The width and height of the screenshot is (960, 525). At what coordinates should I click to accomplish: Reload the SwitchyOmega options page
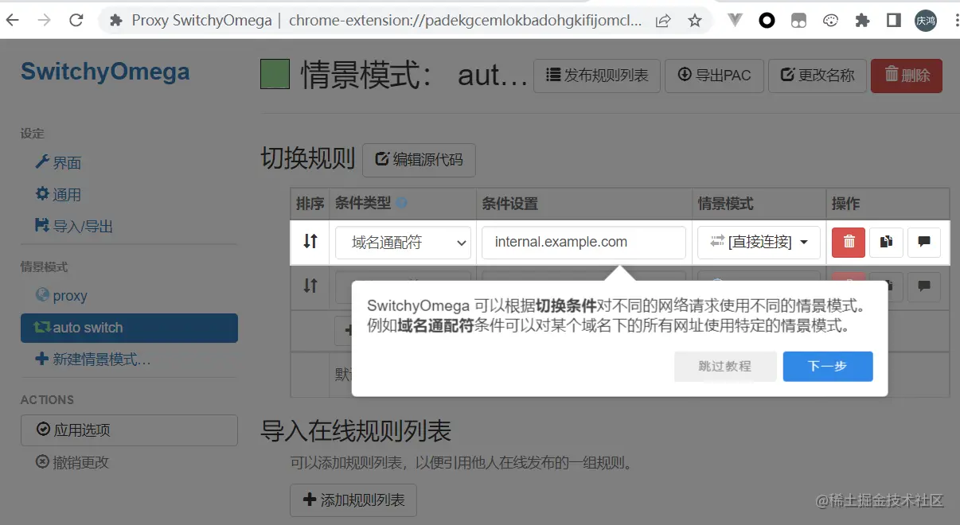coord(76,21)
